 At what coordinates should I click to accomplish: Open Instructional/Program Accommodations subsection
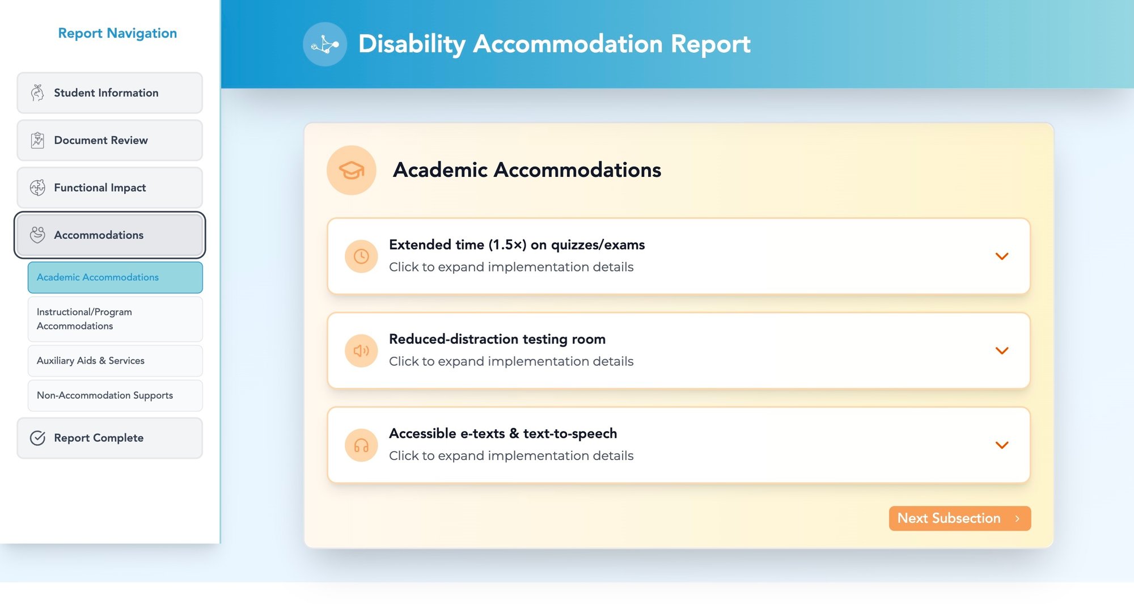pos(115,319)
